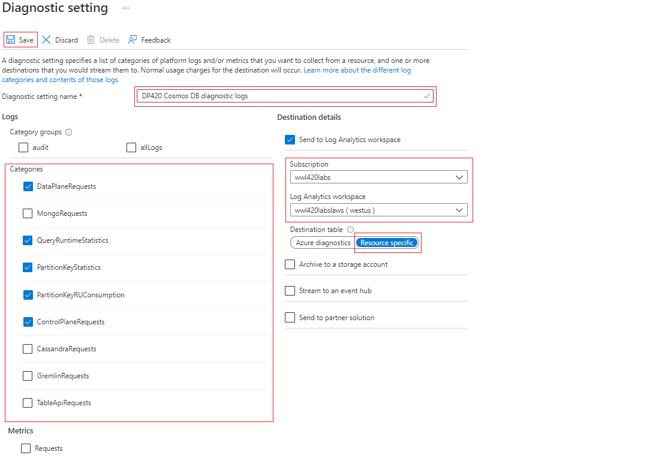This screenshot has height=461, width=662.
Task: Check the Requests metric checkbox
Action: (26, 448)
